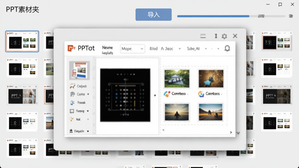Click the right arrow at the dialog's bottom
The width and height of the screenshot is (299, 168).
[x=231, y=132]
